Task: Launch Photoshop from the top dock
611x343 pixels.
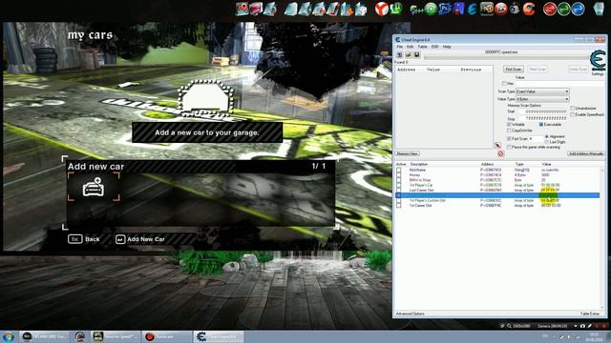Action: 444,9
